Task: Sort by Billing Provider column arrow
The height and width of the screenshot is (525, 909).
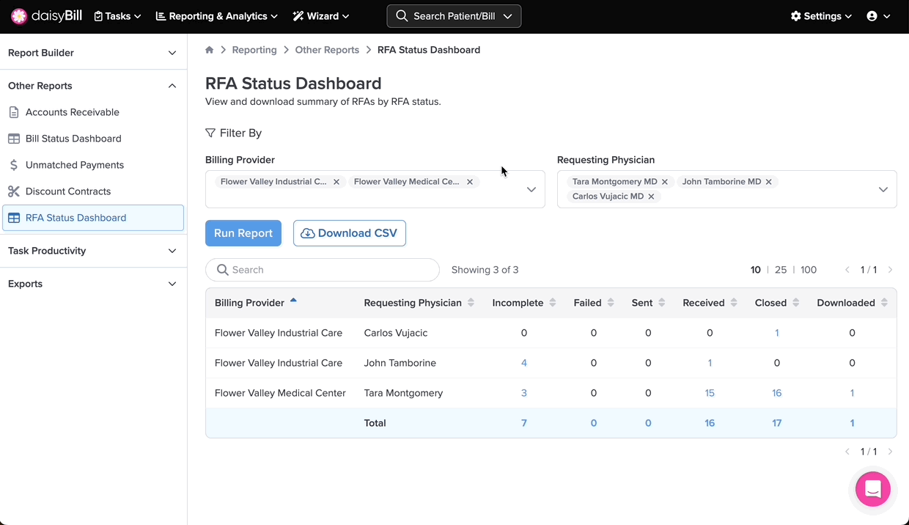Action: pos(293,301)
